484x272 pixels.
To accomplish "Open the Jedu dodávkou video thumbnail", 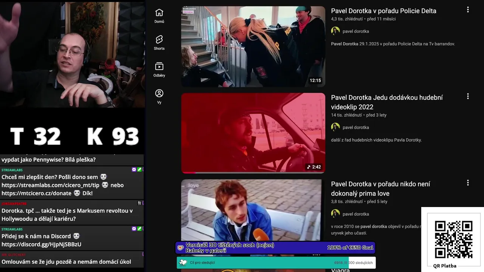I will coord(253,133).
